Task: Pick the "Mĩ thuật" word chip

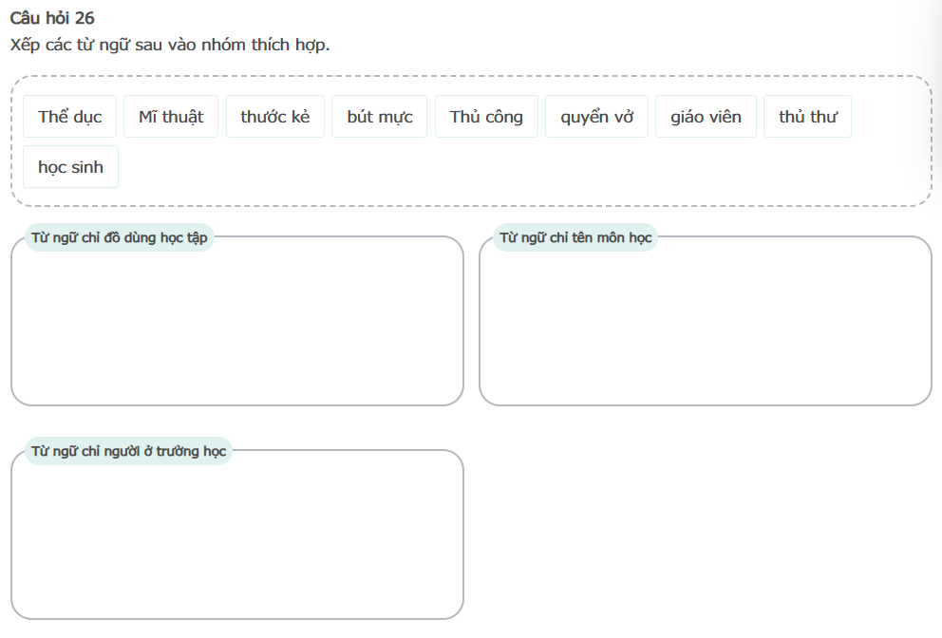Action: 171,117
